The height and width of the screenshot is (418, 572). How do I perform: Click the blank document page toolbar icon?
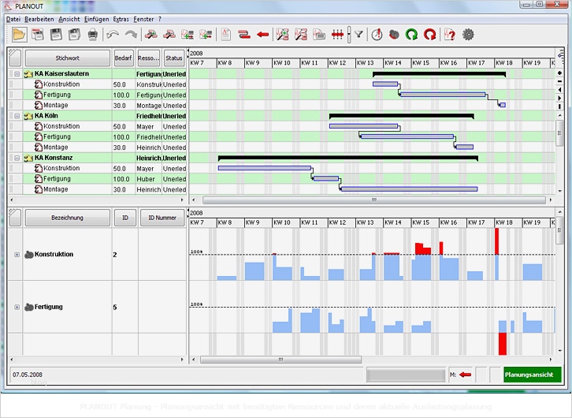click(226, 35)
